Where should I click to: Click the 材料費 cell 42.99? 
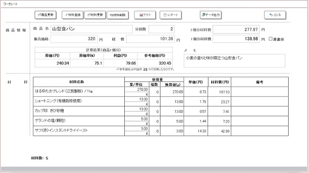pos(219,131)
